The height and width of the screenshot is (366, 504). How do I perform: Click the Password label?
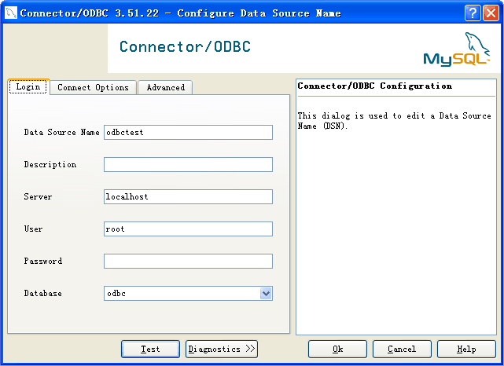point(43,261)
